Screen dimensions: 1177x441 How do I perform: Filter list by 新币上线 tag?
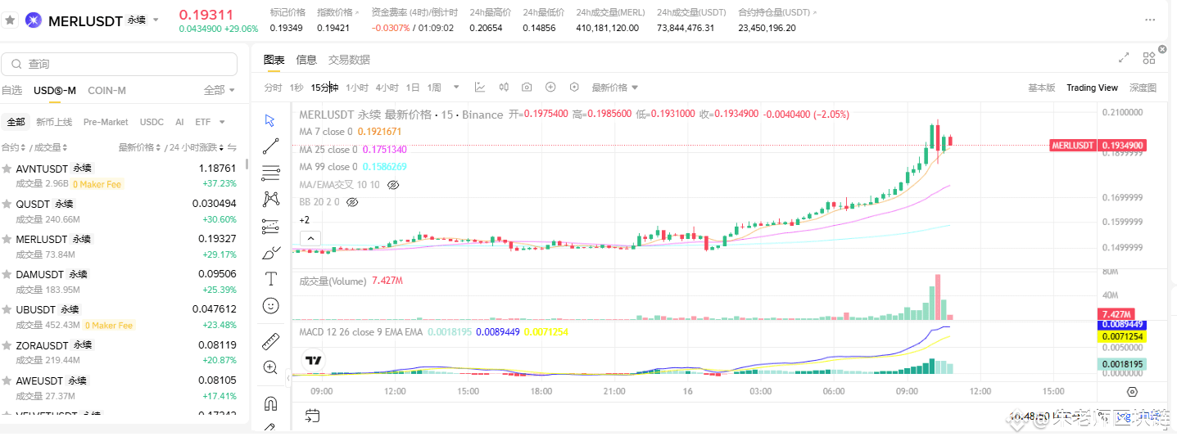[x=54, y=122]
